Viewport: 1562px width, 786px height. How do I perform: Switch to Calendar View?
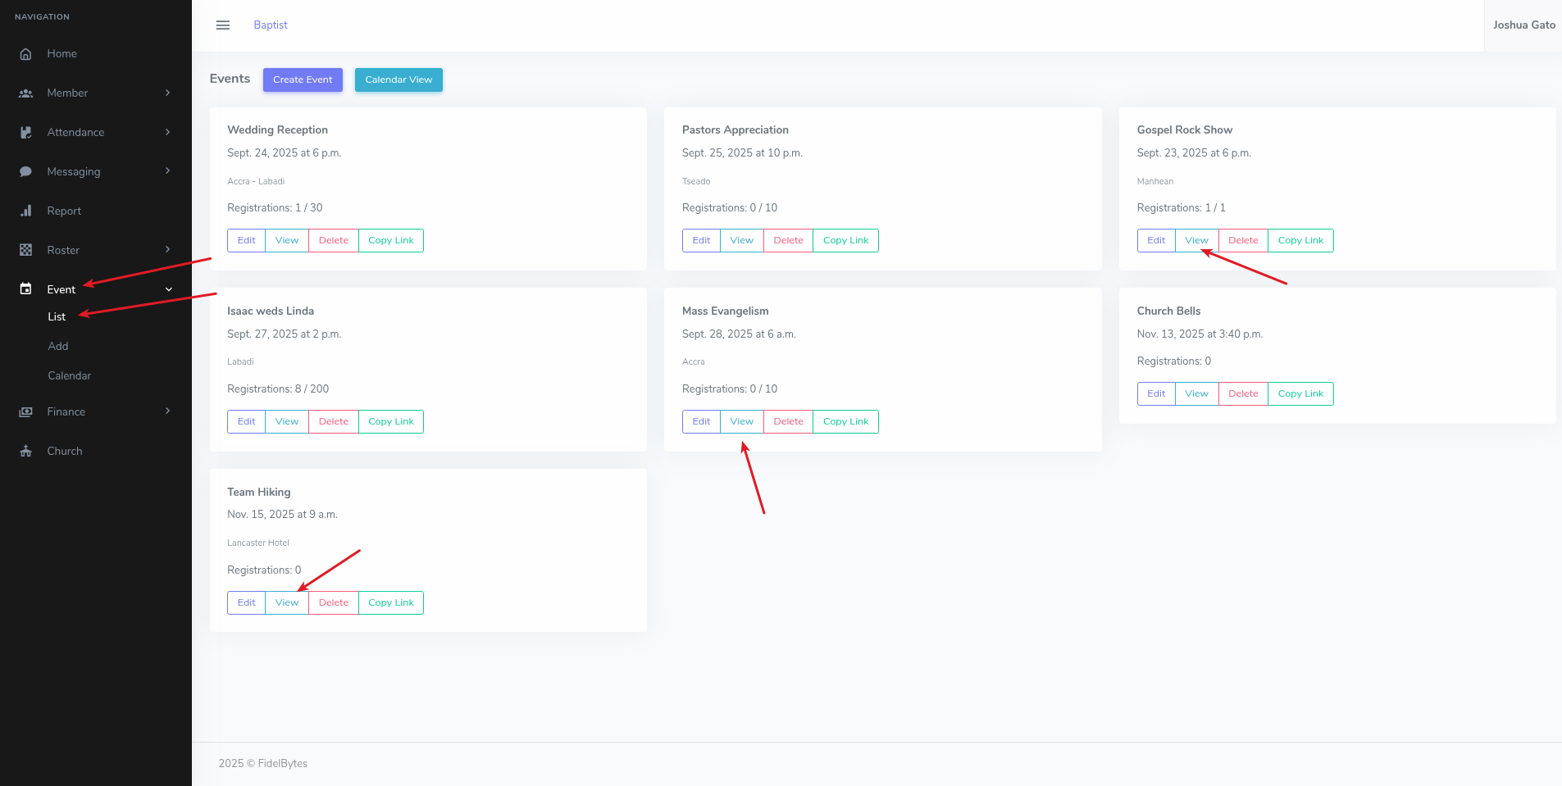398,80
